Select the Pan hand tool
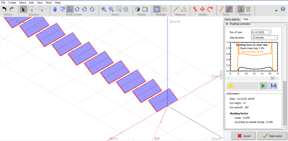This screenshot has width=288, height=141. tap(55, 9)
